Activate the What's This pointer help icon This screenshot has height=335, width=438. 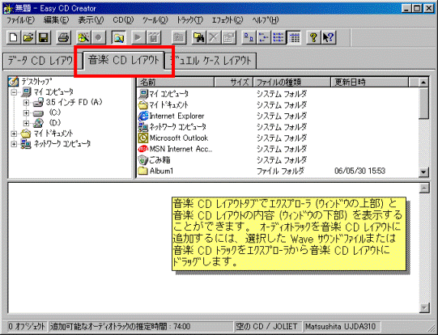point(329,37)
